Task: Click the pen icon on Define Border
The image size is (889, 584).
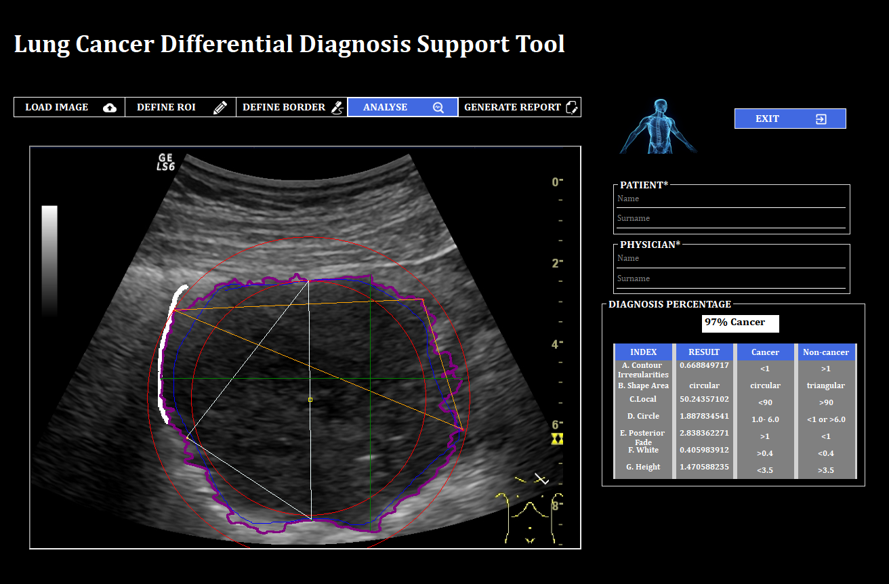Action: (x=337, y=108)
